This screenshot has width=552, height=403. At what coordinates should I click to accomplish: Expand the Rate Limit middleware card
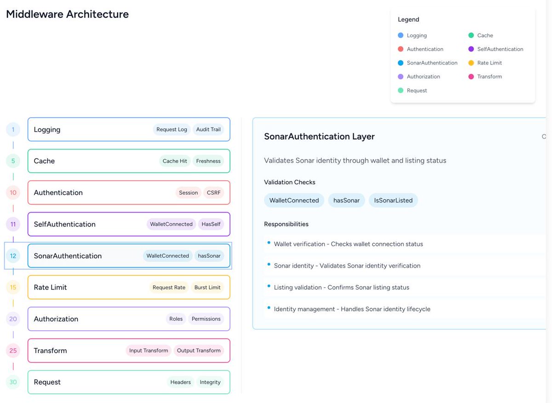click(129, 287)
